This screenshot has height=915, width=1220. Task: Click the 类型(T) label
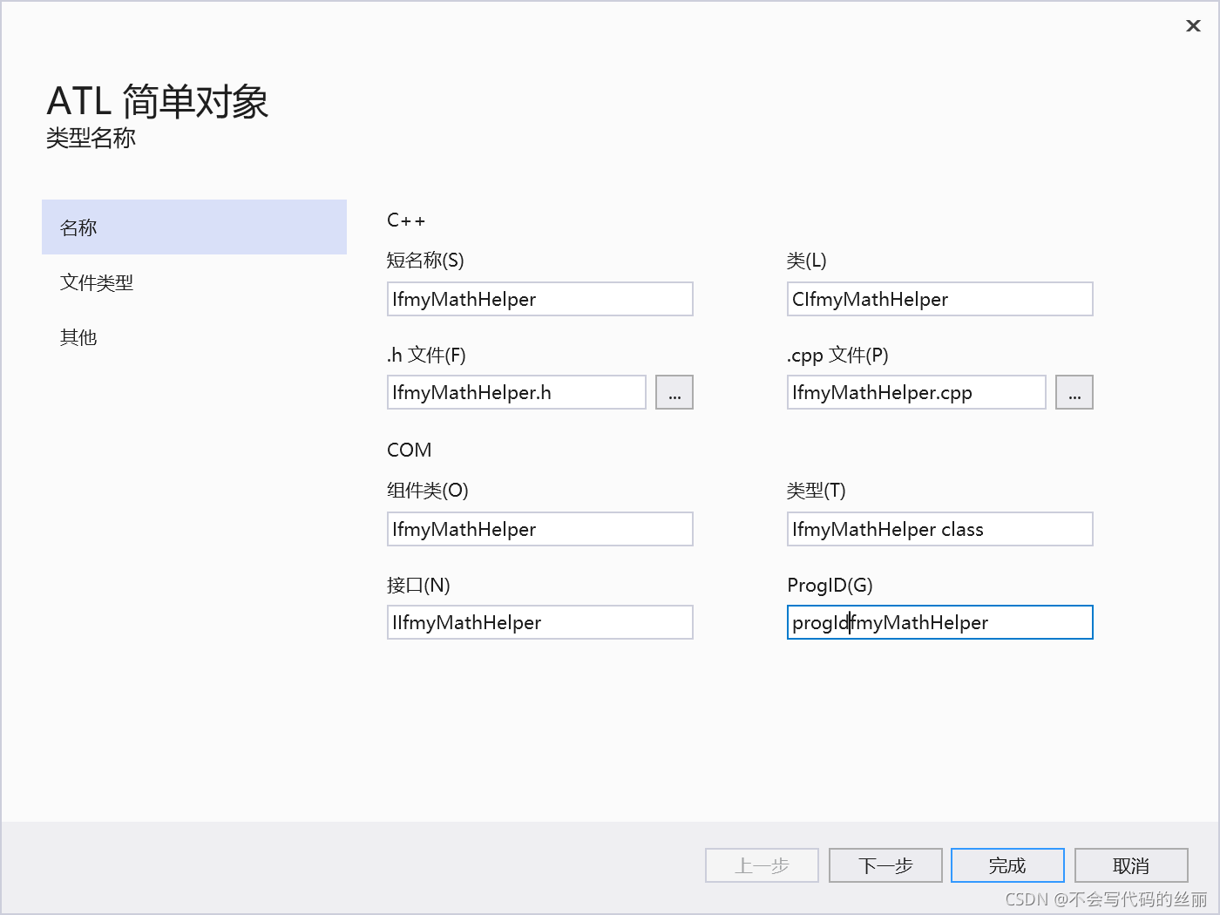816,490
